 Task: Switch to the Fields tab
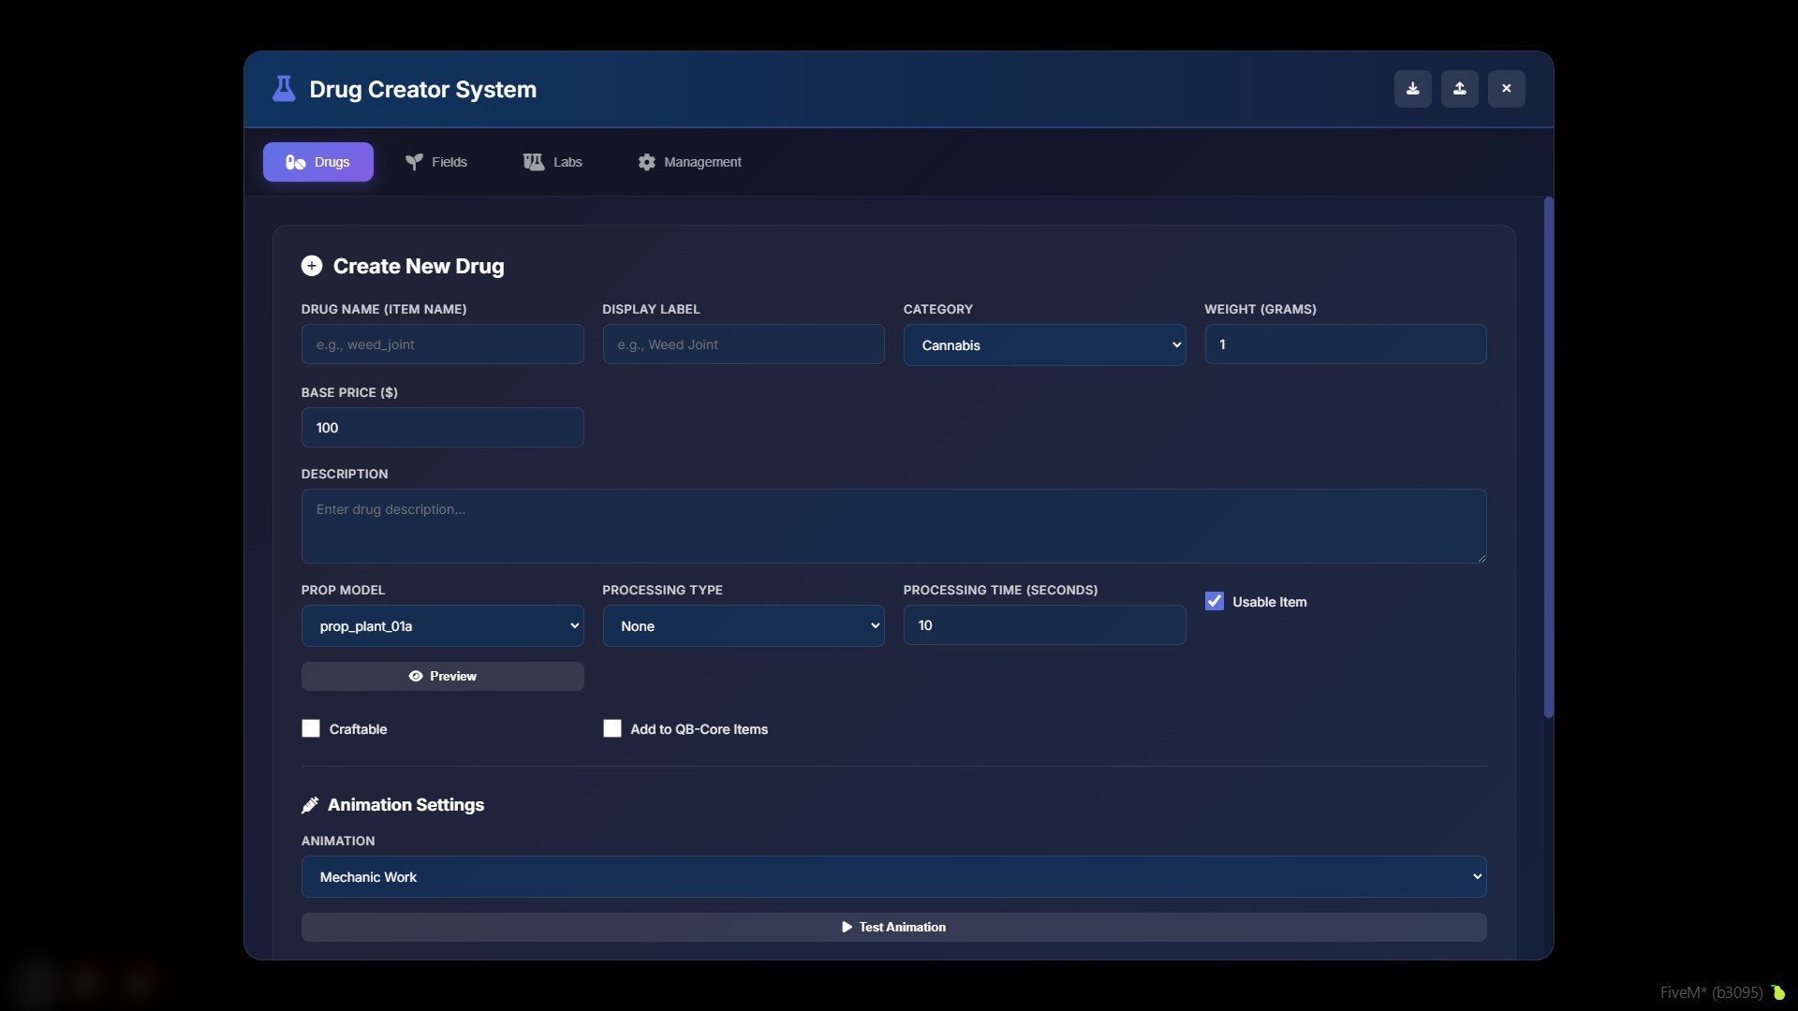tap(435, 162)
